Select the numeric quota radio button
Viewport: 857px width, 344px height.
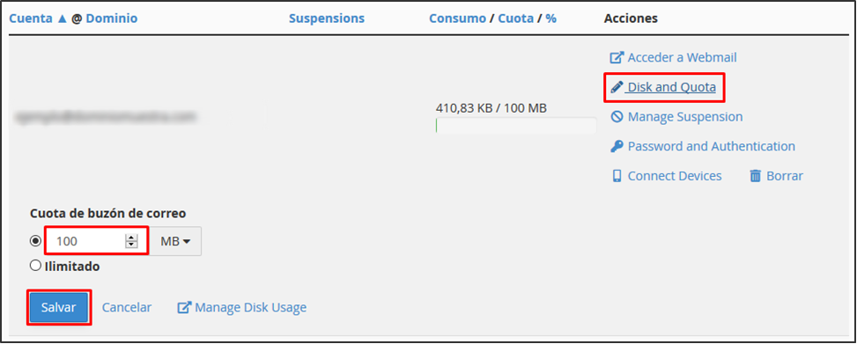click(35, 241)
